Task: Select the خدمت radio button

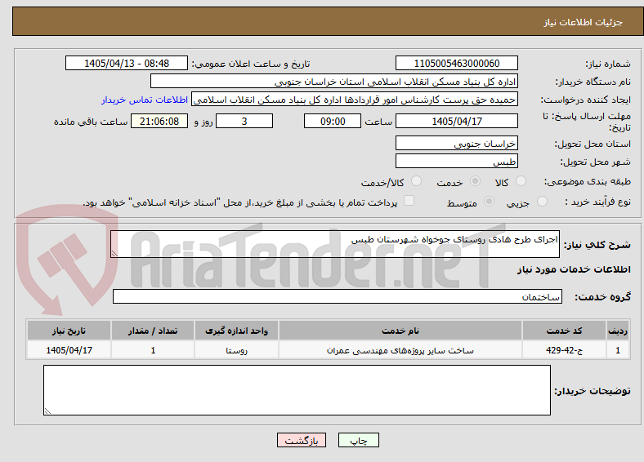Action: (475, 181)
